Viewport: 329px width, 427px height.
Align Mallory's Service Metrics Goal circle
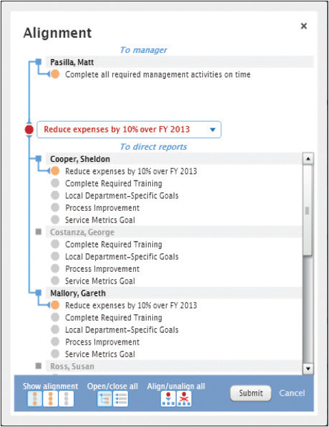pyautogui.click(x=55, y=354)
